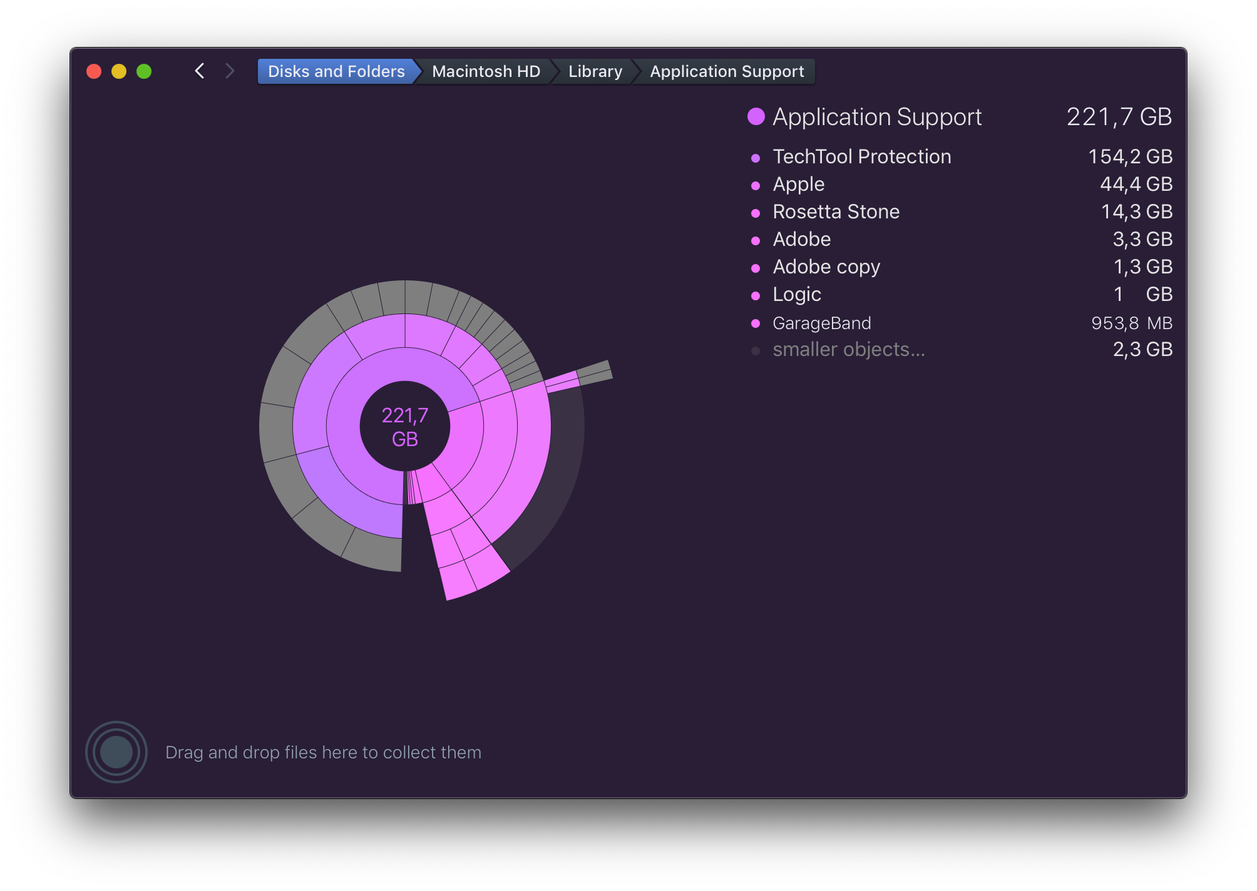Minimize window with yellow button
This screenshot has width=1257, height=891.
coord(119,71)
